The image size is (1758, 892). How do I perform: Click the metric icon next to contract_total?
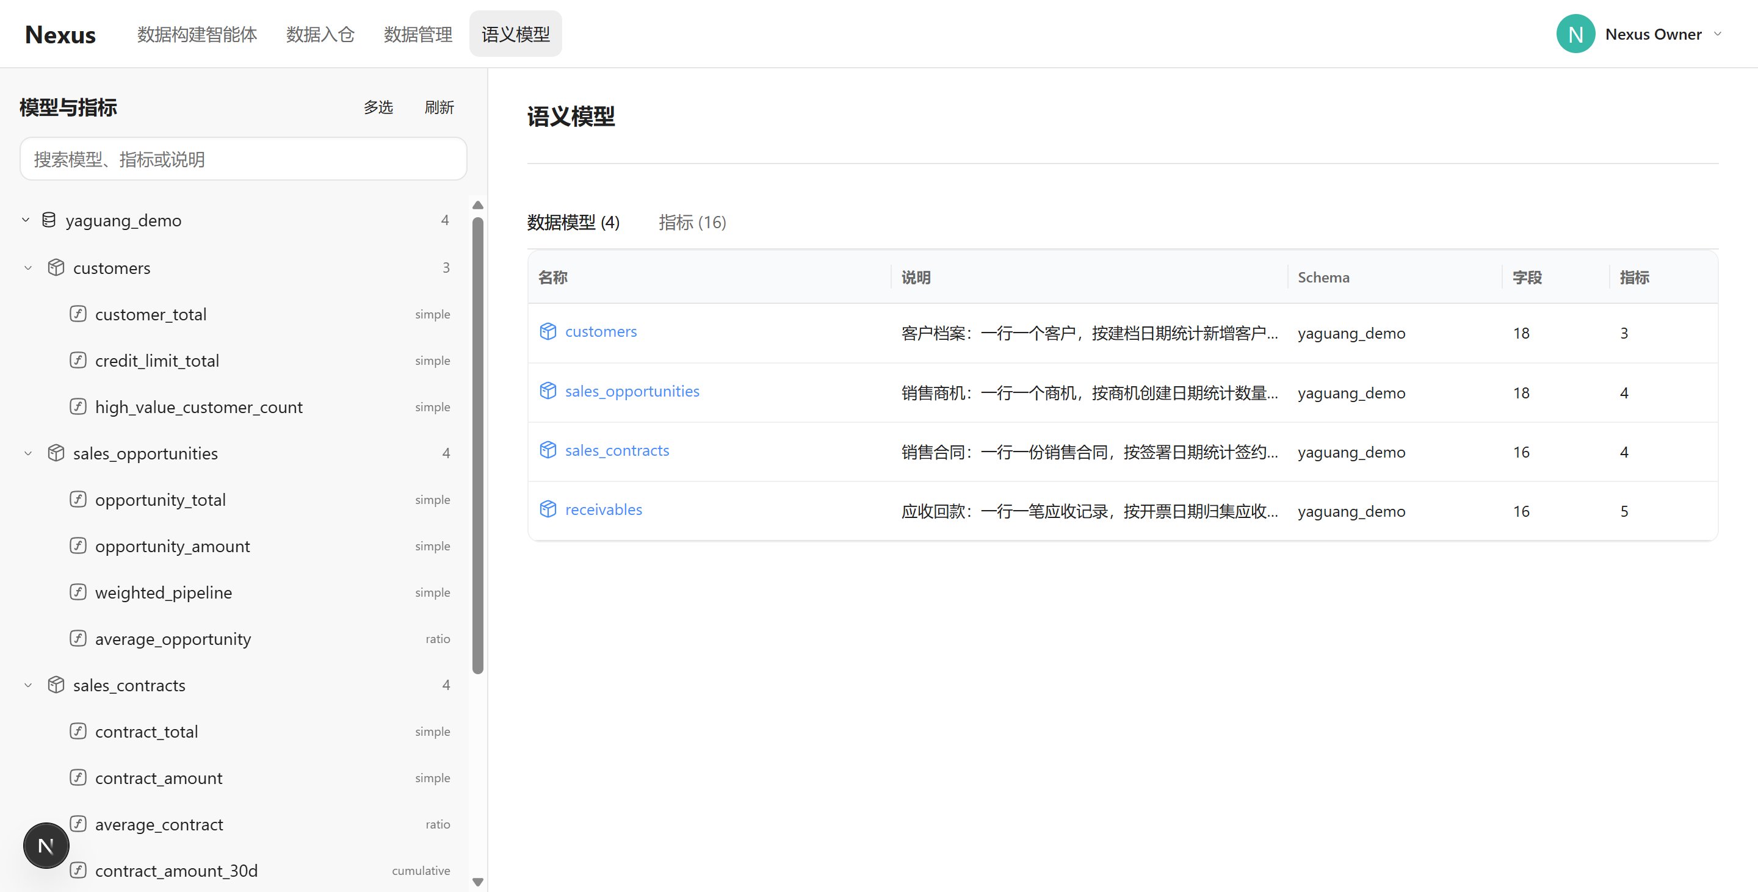pos(78,731)
